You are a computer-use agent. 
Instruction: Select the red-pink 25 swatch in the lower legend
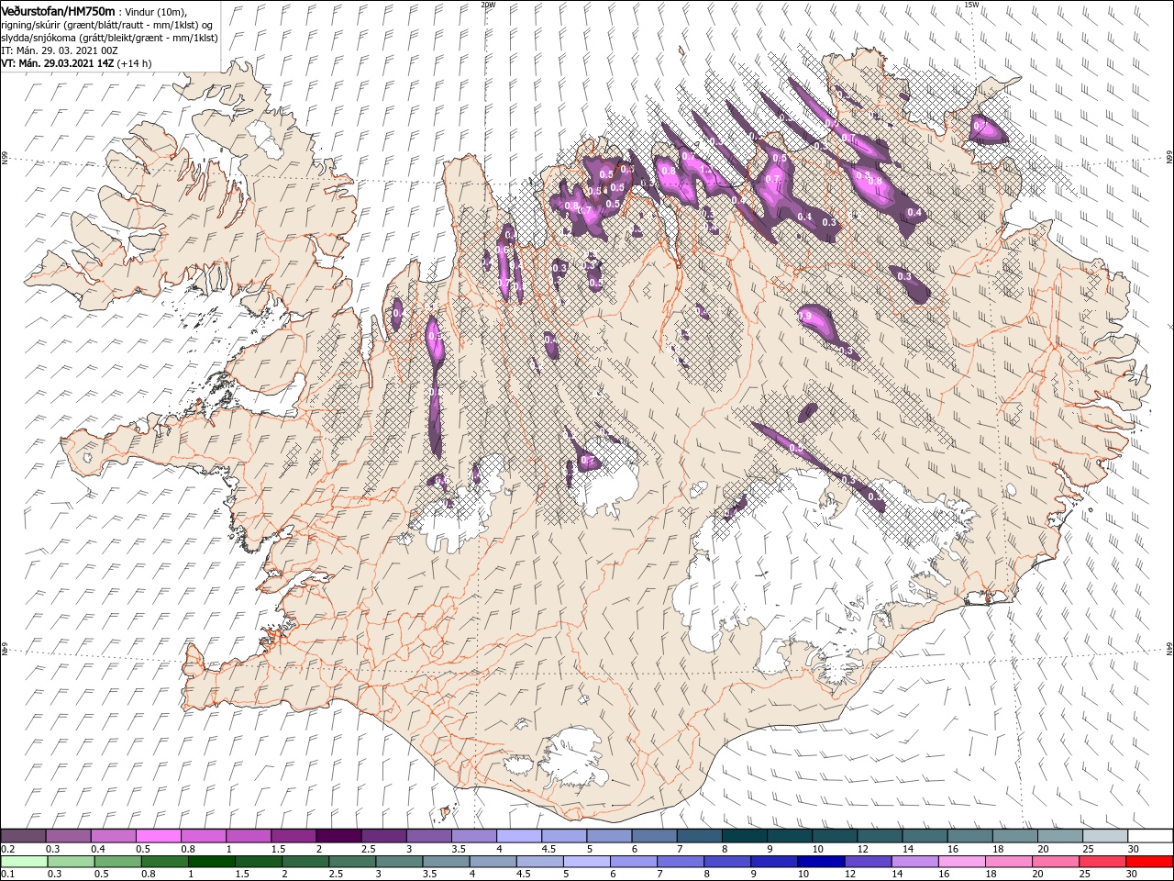tap(1101, 861)
